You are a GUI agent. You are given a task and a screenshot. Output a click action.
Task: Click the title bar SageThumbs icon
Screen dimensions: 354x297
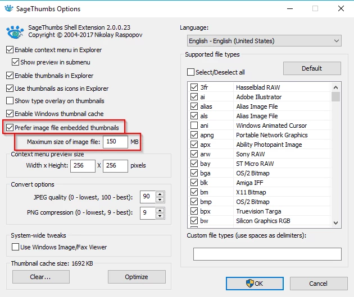(9, 8)
